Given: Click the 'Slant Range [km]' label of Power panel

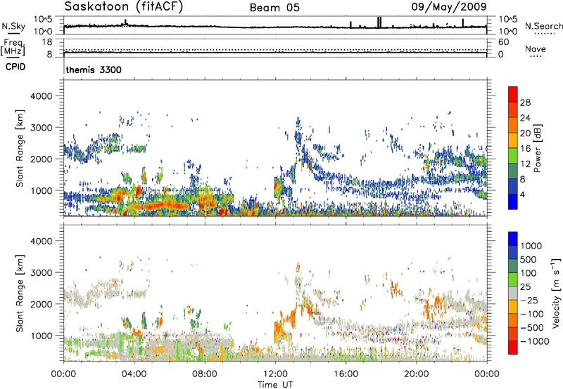Looking at the screenshot, I should tap(20, 148).
